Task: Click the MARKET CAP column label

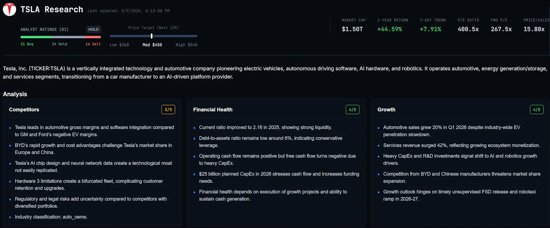Action: (354, 20)
